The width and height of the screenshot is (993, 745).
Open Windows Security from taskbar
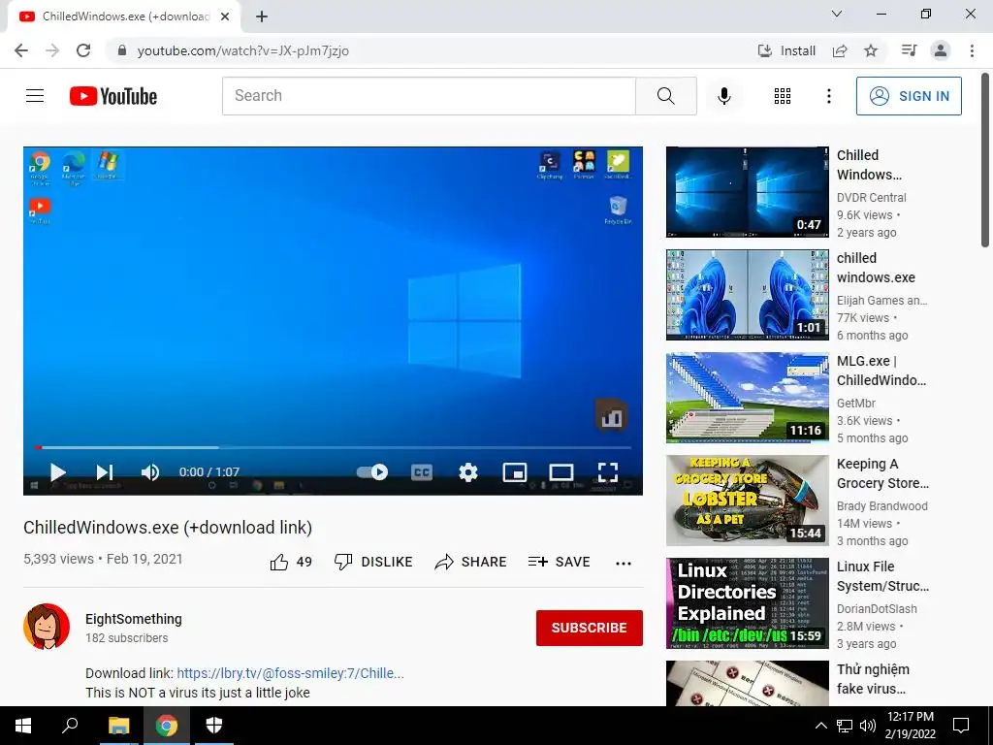point(214,726)
